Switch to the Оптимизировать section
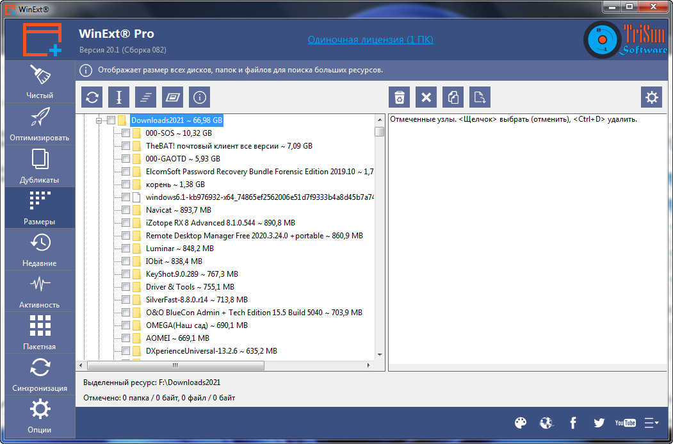This screenshot has width=673, height=444. (x=40, y=124)
